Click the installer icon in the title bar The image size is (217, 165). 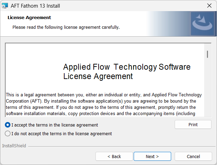pos(5,6)
